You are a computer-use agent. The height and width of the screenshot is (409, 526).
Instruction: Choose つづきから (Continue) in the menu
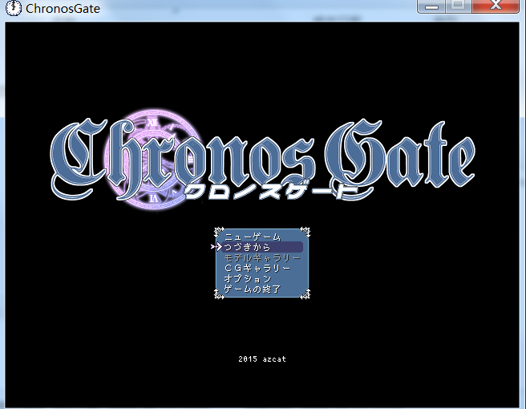248,248
